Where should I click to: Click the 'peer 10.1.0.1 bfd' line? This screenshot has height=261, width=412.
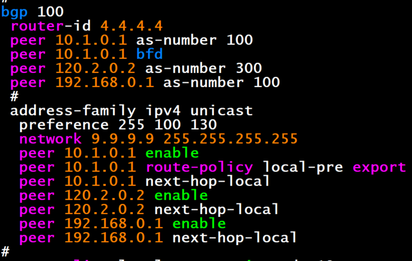[86, 54]
